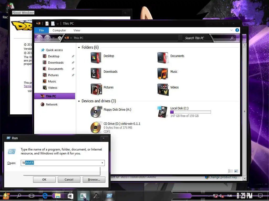Close the Run dialog
The height and width of the screenshot is (201, 269).
(x=104, y=138)
